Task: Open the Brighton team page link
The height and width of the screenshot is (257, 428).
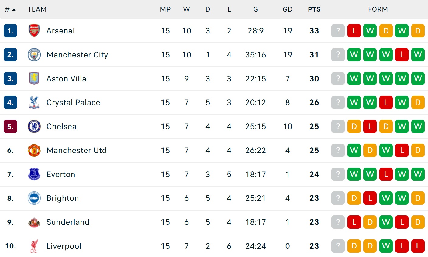Action: [x=63, y=198]
